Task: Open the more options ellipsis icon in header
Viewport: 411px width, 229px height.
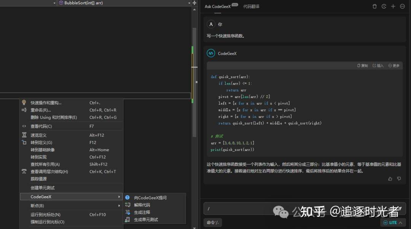Action: point(402,6)
